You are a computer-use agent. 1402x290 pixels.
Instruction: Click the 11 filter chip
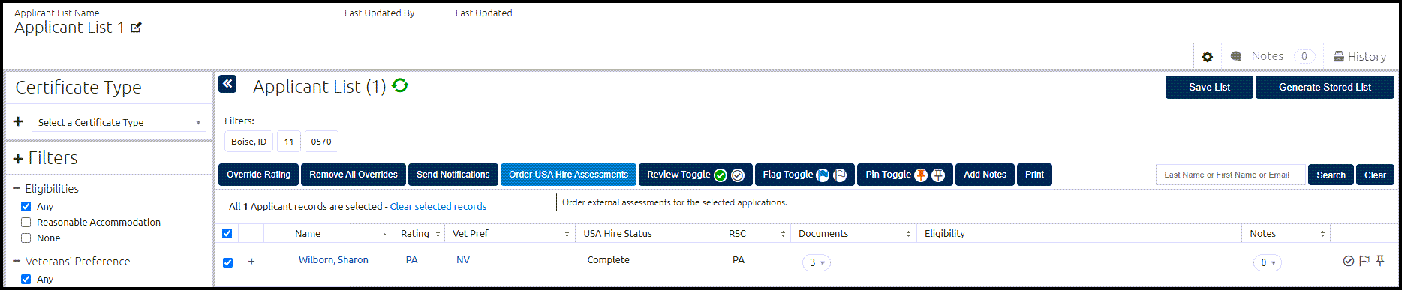point(289,142)
